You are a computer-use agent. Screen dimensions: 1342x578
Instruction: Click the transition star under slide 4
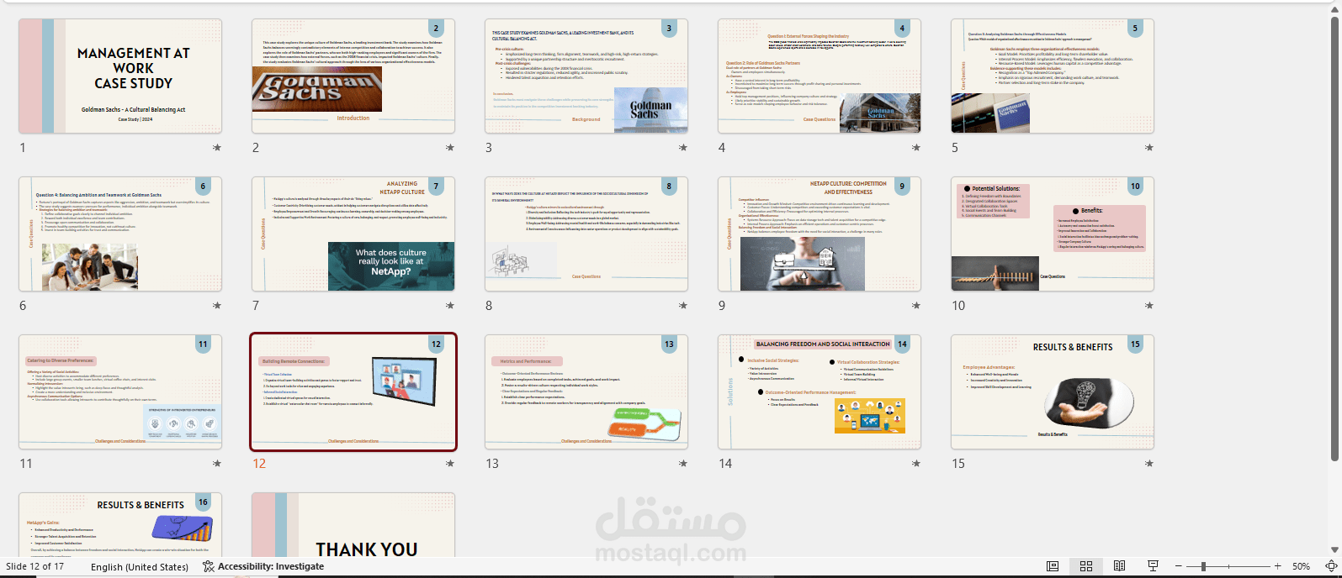coord(916,147)
